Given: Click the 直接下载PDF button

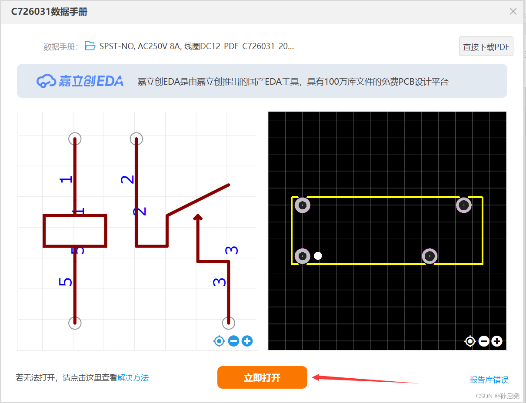Looking at the screenshot, I should coord(486,46).
